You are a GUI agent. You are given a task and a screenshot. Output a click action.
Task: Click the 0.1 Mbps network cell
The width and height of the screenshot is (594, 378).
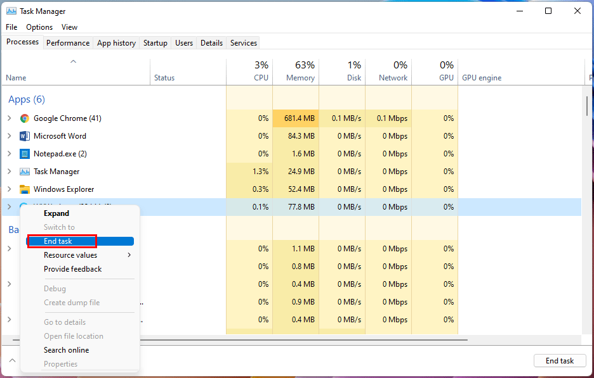pos(388,118)
